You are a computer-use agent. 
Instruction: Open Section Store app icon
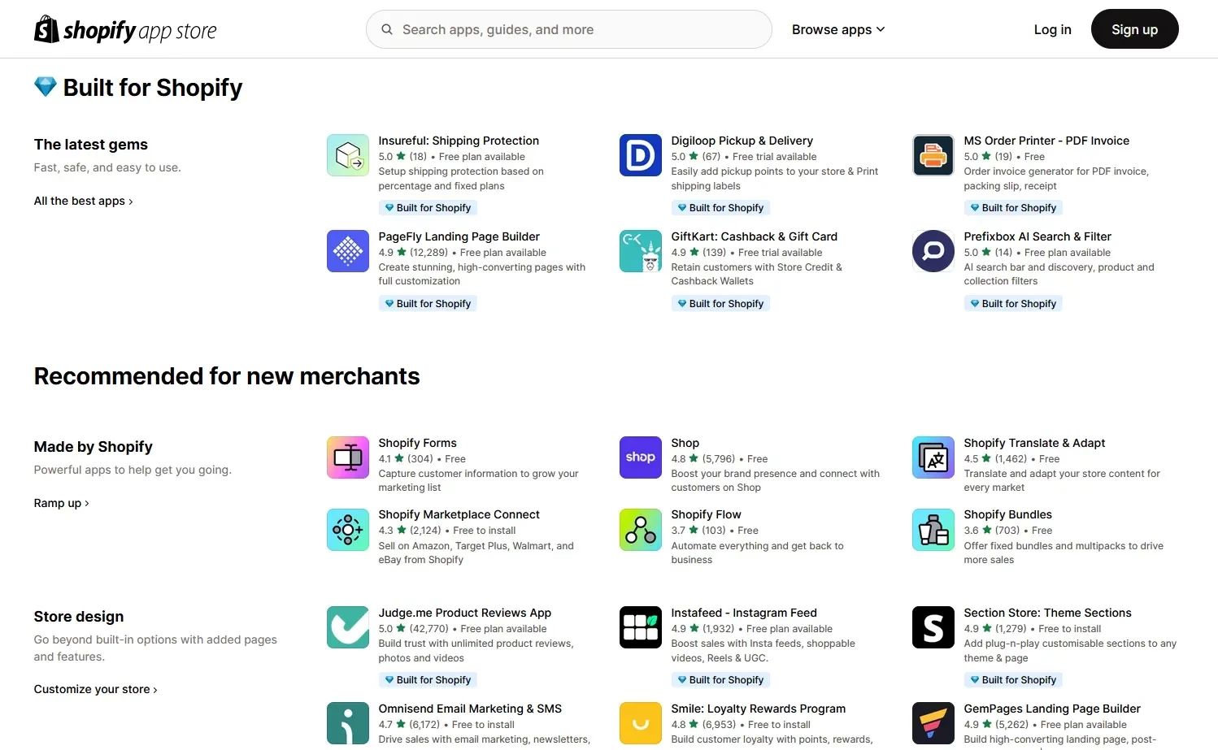point(933,627)
